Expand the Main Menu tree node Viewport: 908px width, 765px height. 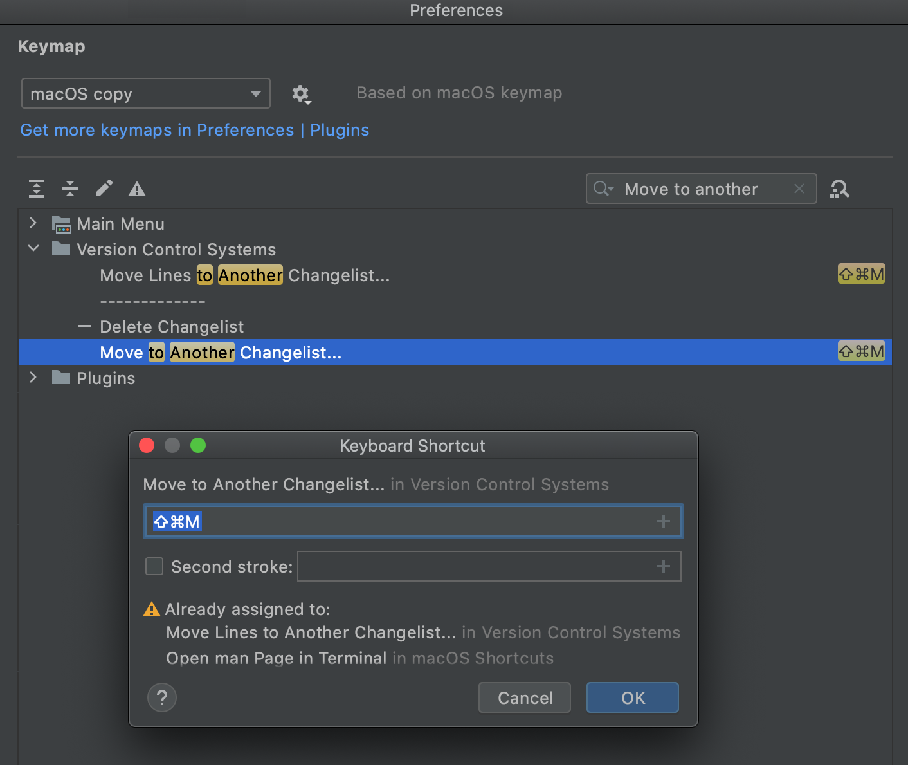click(33, 223)
